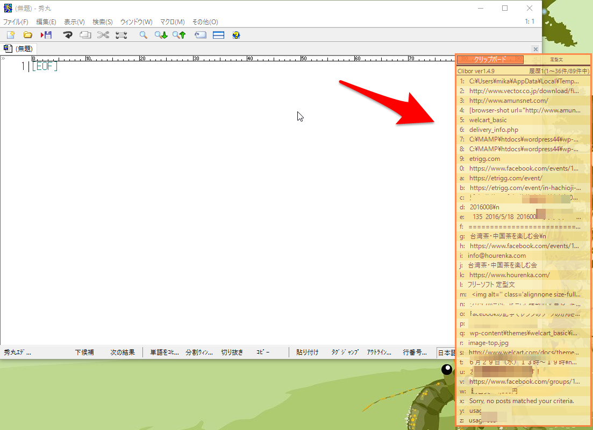
Task: Select Clibor entry 1: C:¥Users¥mika path
Action: click(523, 81)
